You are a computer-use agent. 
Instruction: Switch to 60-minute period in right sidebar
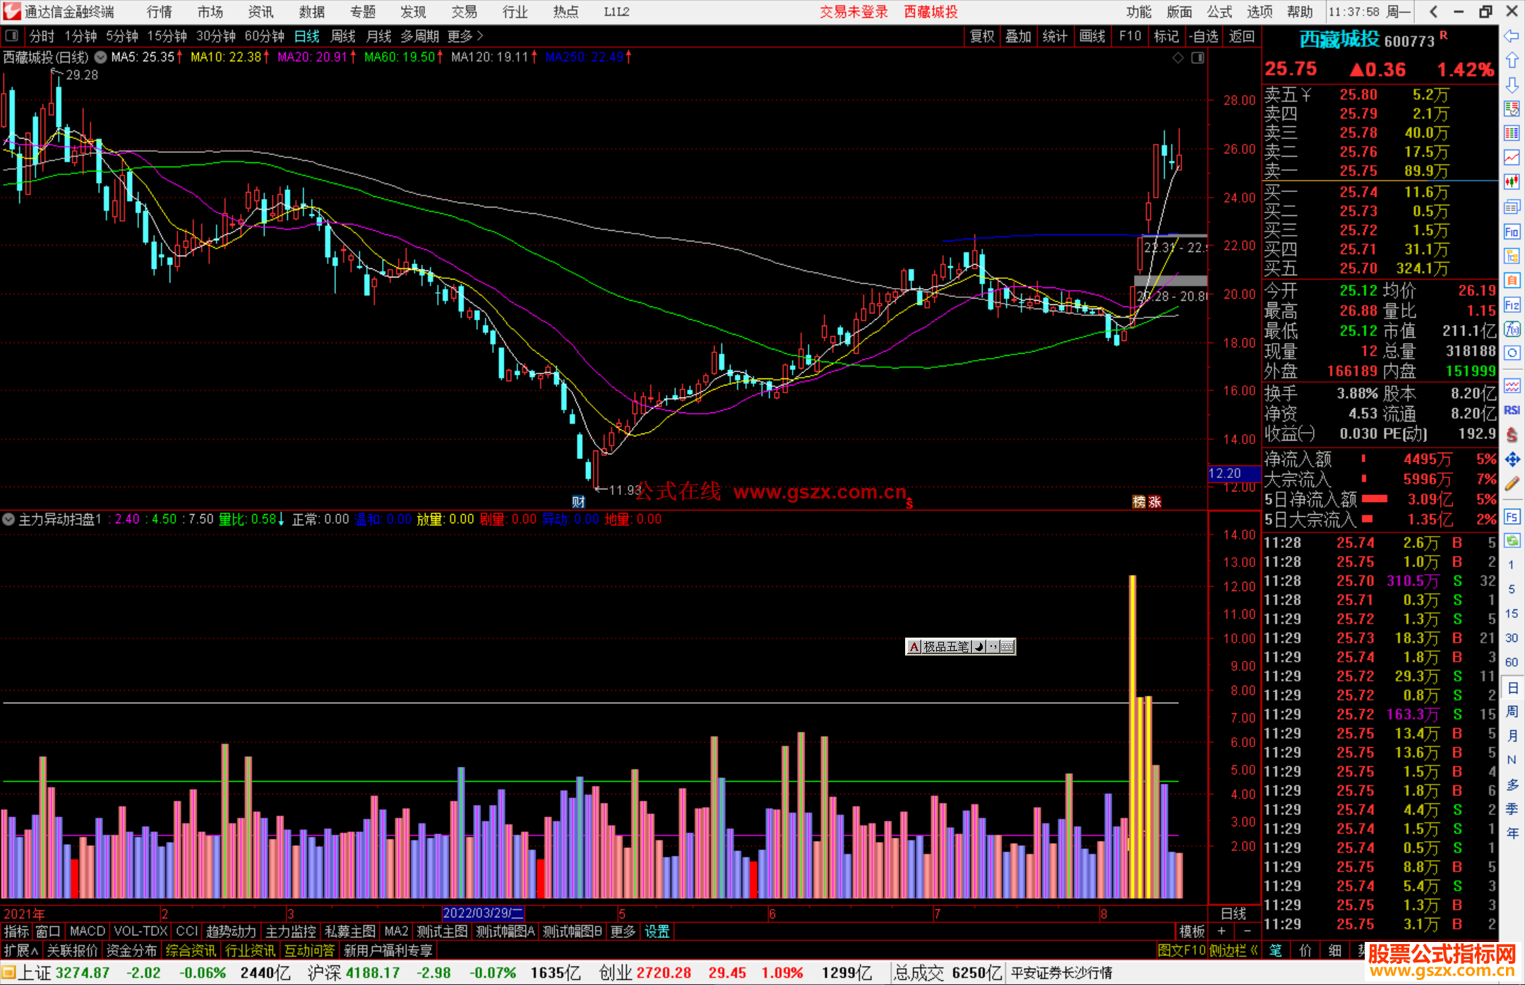(1512, 662)
